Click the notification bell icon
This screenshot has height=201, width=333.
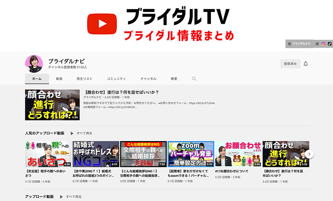(306, 64)
